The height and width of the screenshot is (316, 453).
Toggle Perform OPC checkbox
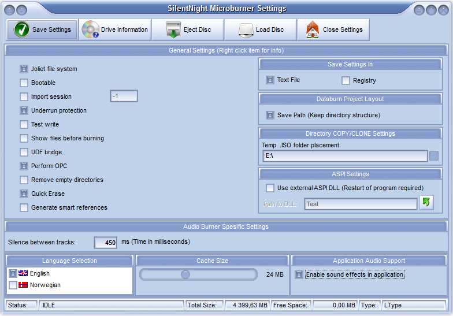point(24,166)
